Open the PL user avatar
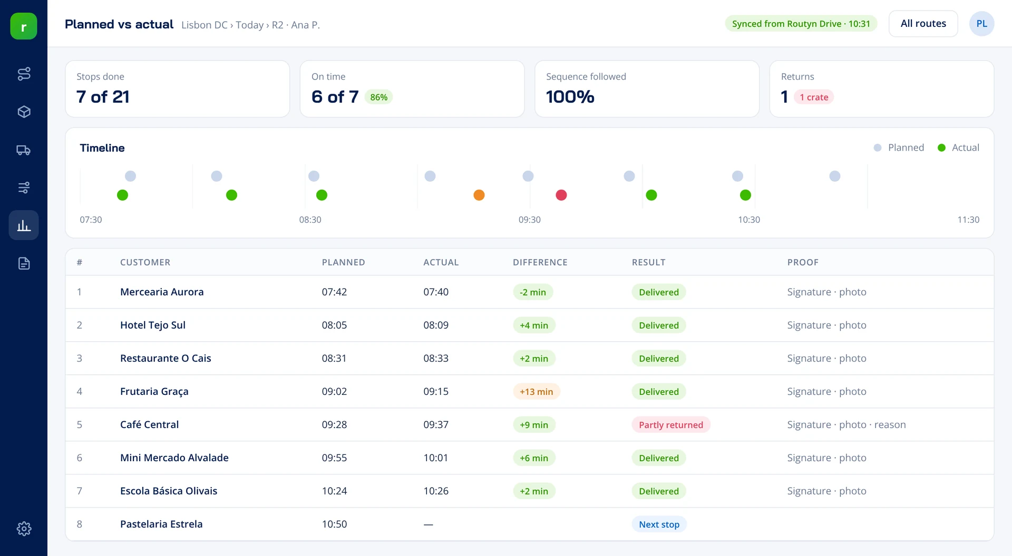The image size is (1012, 556). [981, 24]
